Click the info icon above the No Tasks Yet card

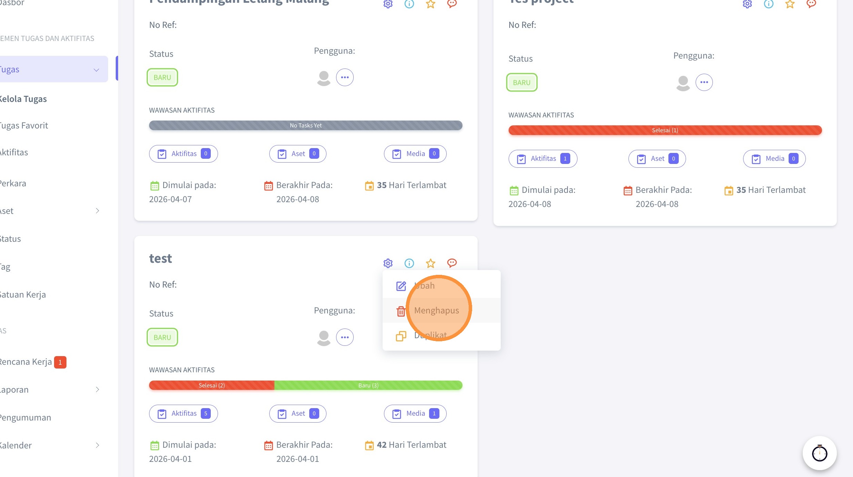pyautogui.click(x=409, y=4)
